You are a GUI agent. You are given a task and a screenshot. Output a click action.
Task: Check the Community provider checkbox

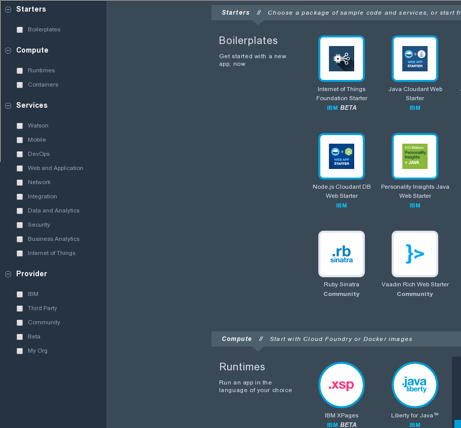(20, 323)
